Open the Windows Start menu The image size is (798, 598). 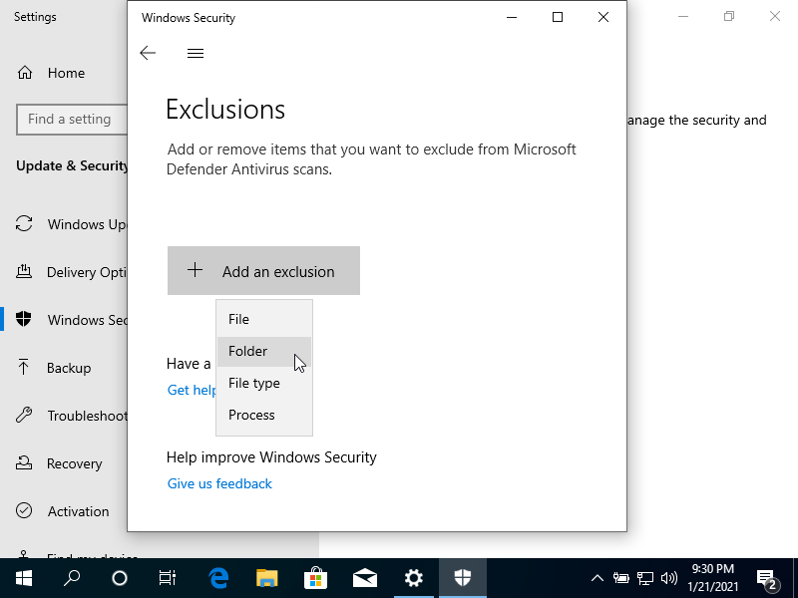click(x=24, y=578)
